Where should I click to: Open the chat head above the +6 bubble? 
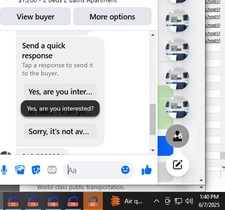point(177,107)
